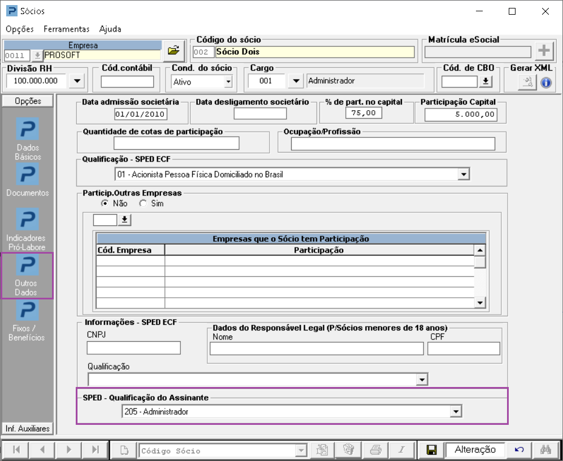Viewport: 563px width, 461px height.
Task: Click lookup arrow under Particip.Outras Empresas
Action: point(124,220)
